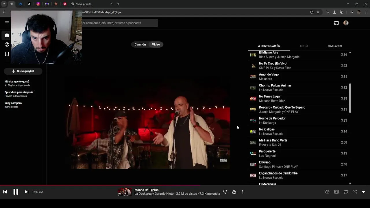The image size is (370, 208).
Task: Play El Preso from queue
Action: (299, 164)
